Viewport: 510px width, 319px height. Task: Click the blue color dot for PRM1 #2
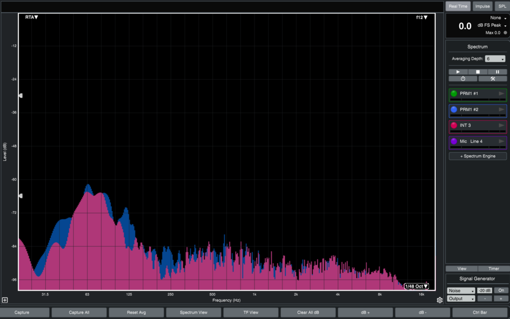[x=454, y=109]
